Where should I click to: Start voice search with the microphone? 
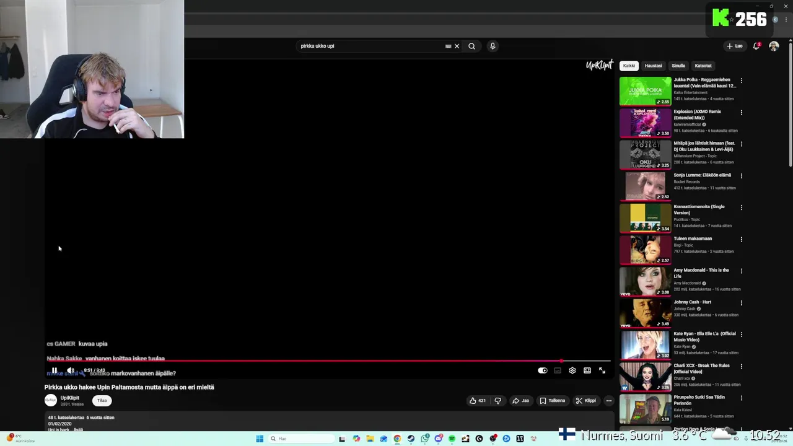point(493,46)
